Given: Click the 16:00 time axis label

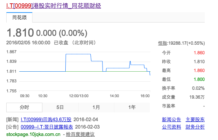Looking at the screenshot, I should [145, 96].
